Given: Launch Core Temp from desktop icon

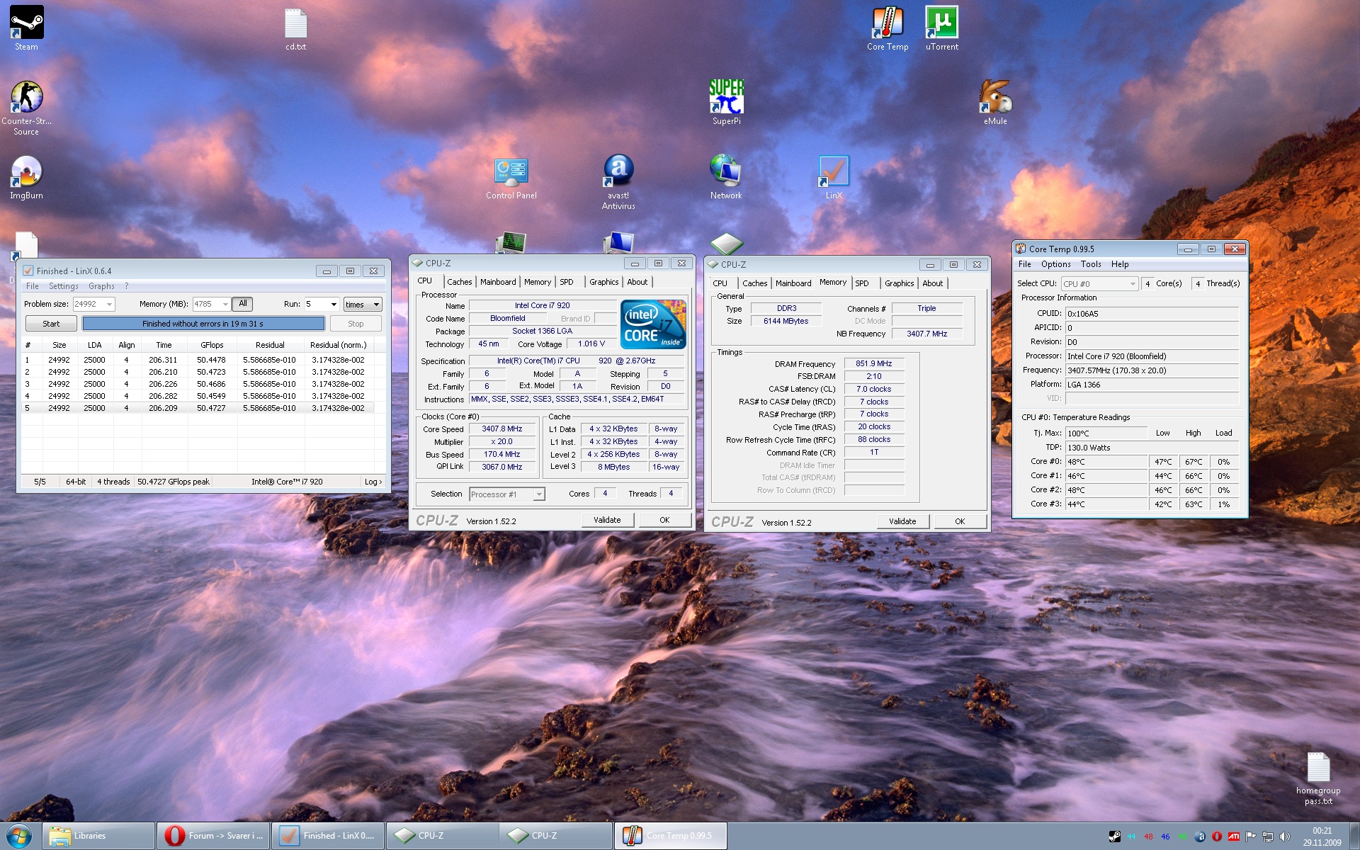Looking at the screenshot, I should click(x=887, y=23).
